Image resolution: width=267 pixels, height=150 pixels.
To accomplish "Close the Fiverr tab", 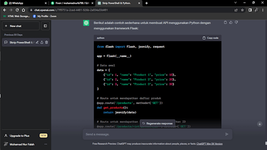I will (92, 3).
